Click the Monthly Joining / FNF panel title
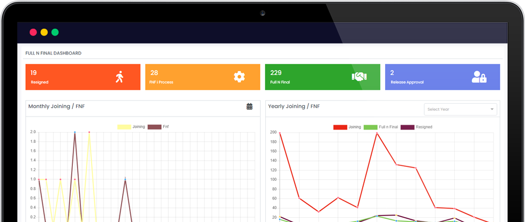 coord(56,106)
